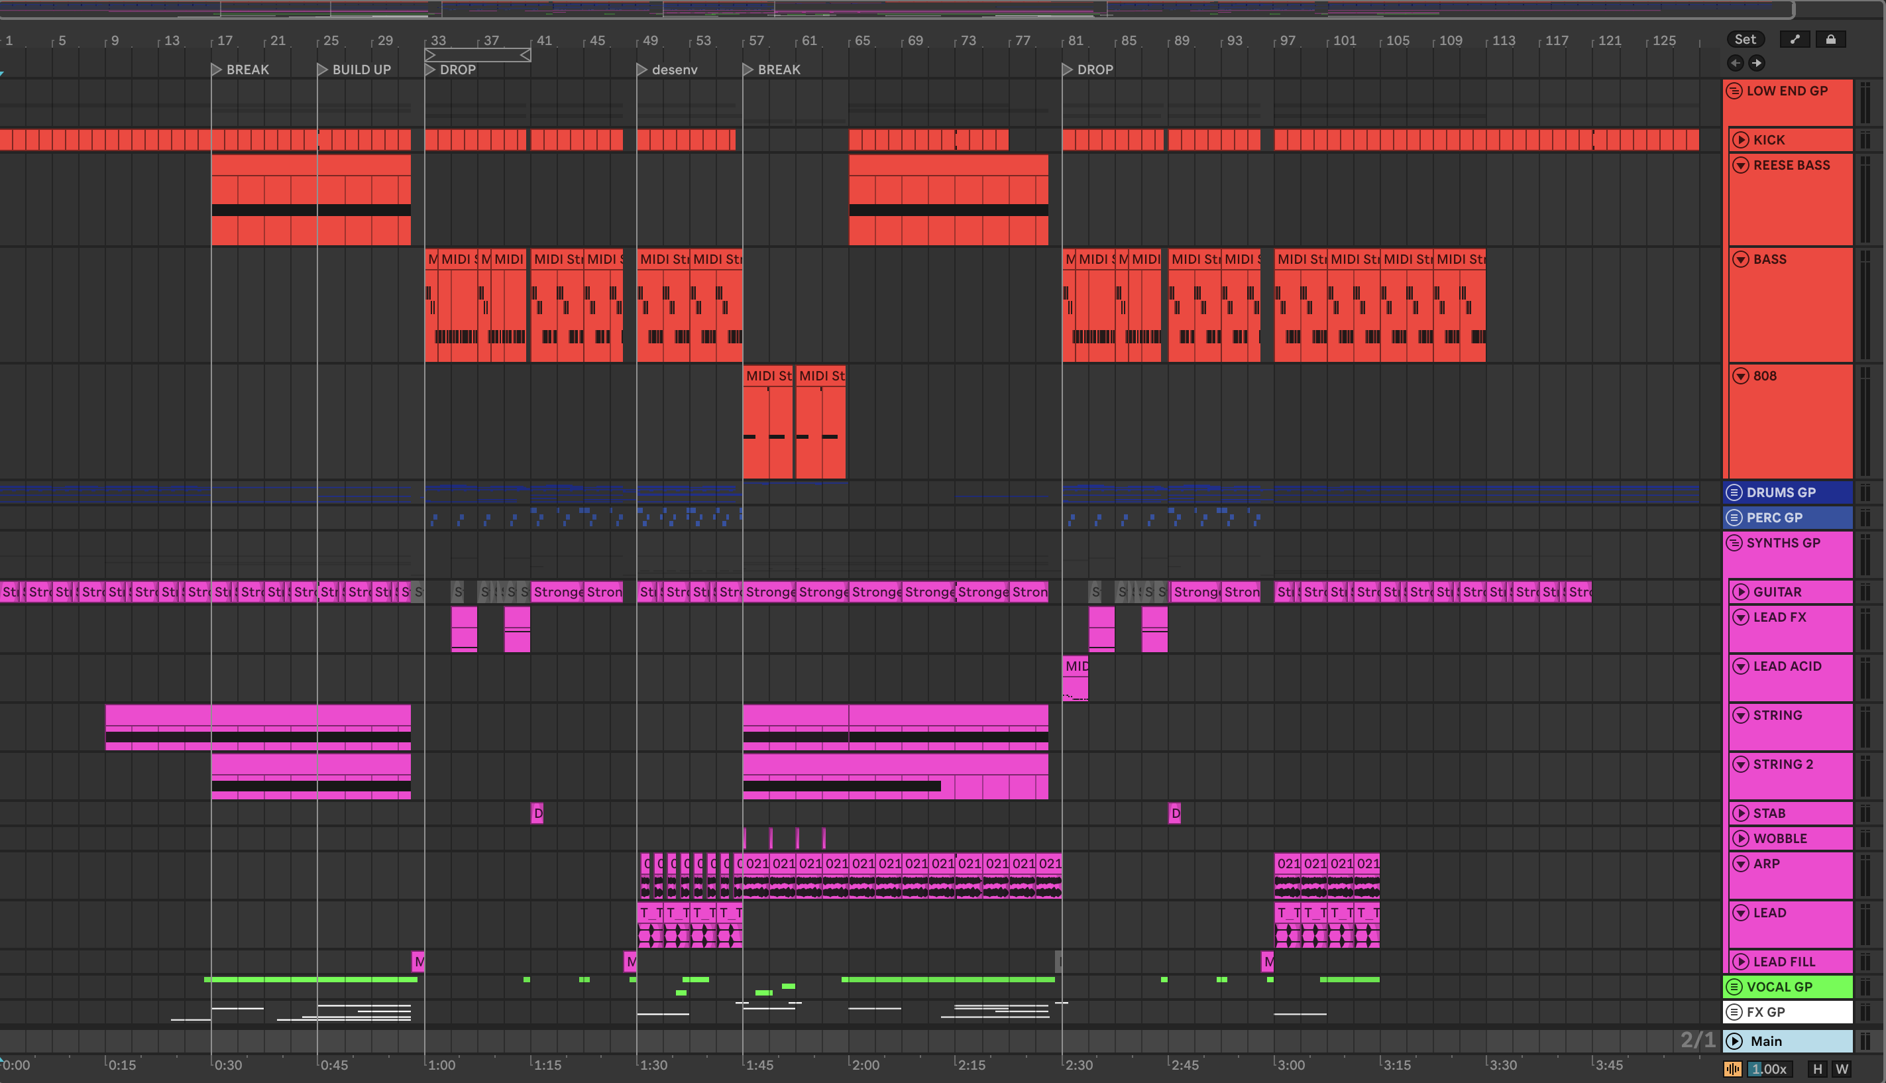Screen dimensions: 1886x1083
Task: Click the desenv locator marker
Action: tap(641, 69)
